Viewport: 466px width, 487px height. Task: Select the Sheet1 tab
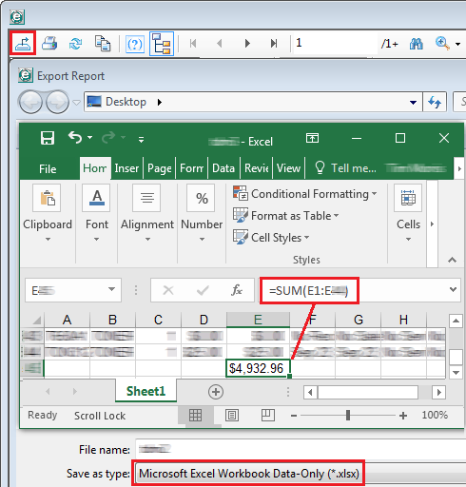tap(146, 391)
